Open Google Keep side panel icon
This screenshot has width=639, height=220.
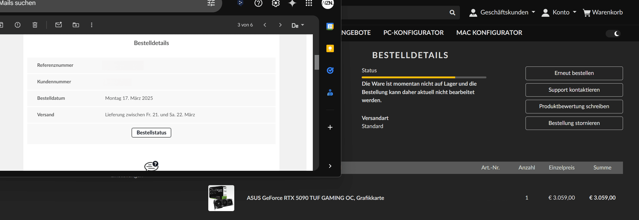pos(330,48)
